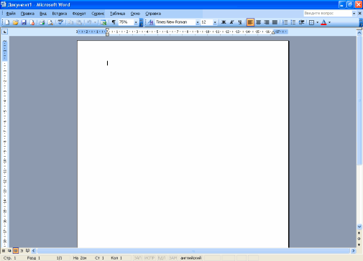Click the Print icon in the toolbar
The height and width of the screenshot is (261, 363).
(x=42, y=22)
